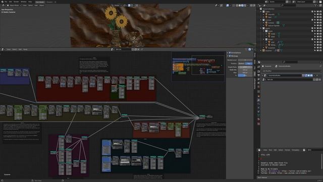
Task: Select the Scene Collection row
Action: [268, 9]
